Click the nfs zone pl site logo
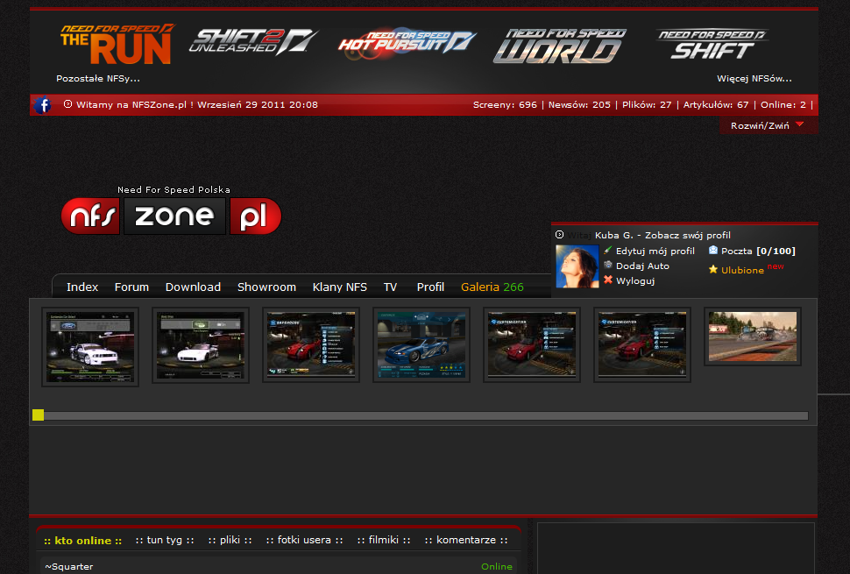850x574 pixels. click(x=172, y=216)
